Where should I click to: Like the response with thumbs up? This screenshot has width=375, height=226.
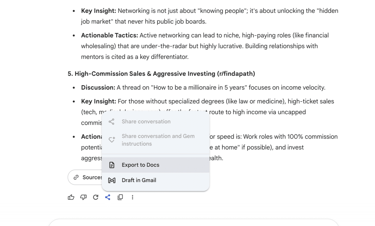(x=71, y=197)
